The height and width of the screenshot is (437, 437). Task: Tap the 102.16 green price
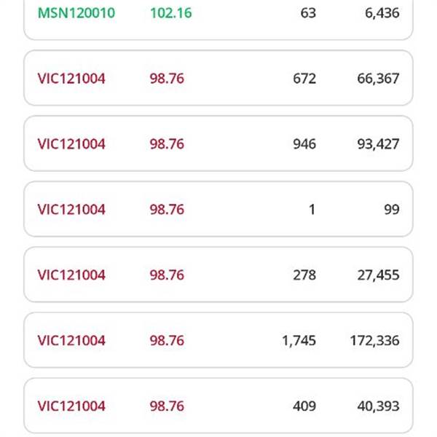pyautogui.click(x=171, y=13)
